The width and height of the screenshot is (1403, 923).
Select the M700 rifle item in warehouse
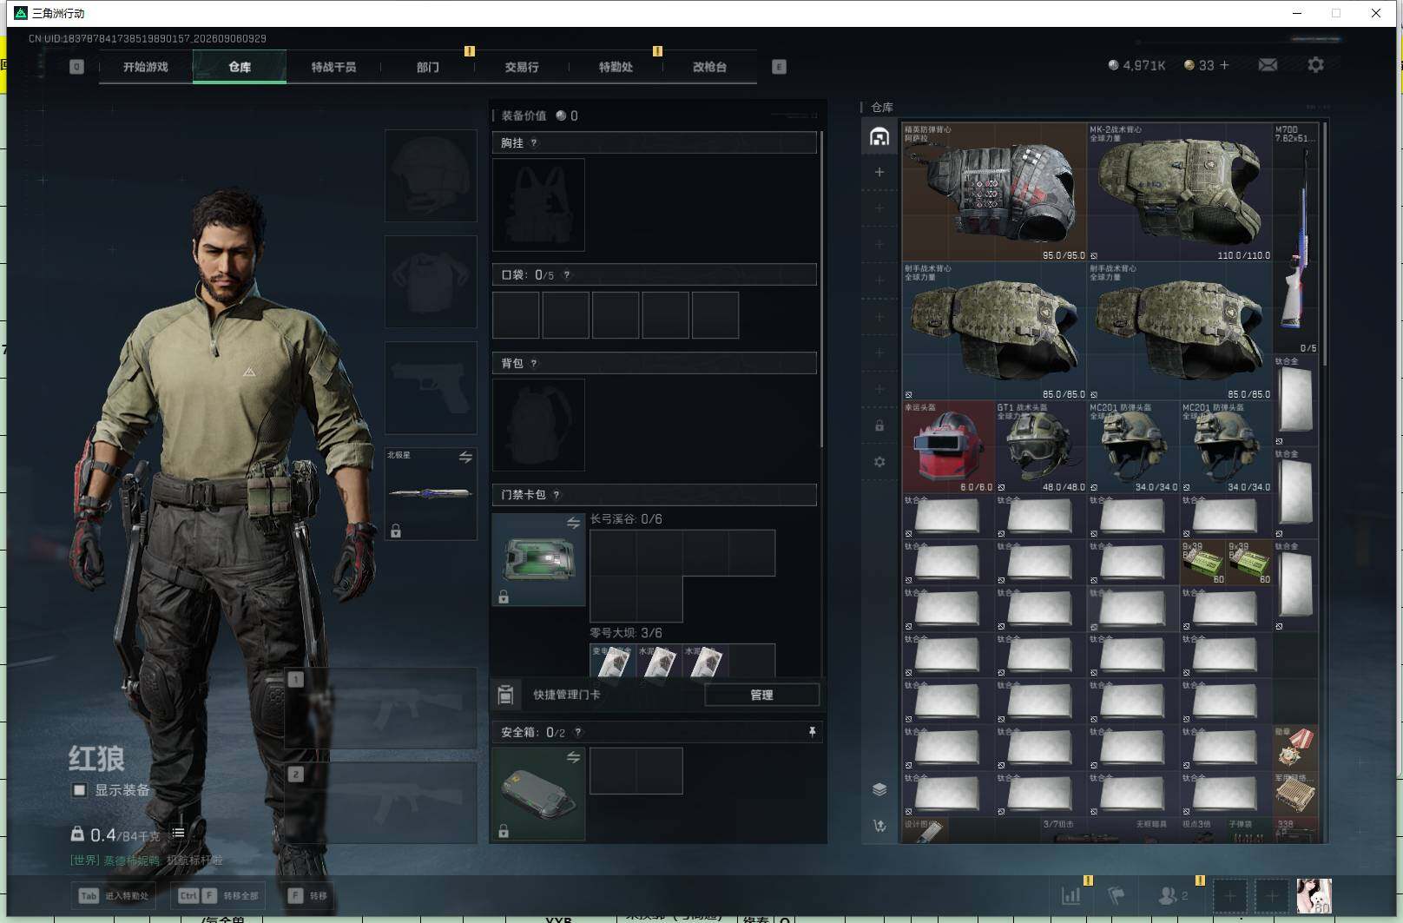click(1295, 238)
